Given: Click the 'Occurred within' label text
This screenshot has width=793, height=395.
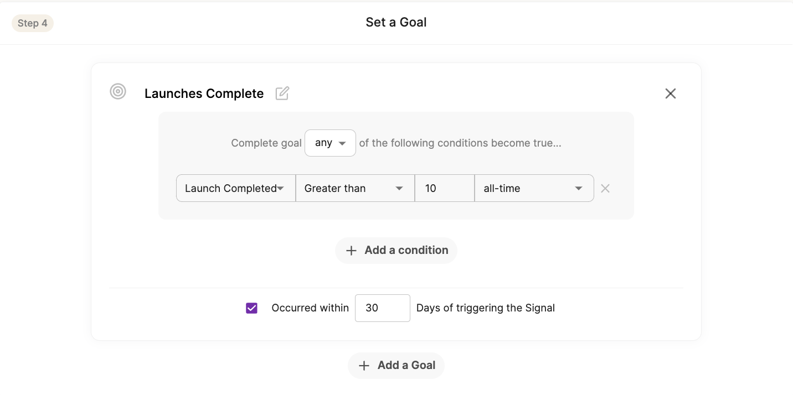Looking at the screenshot, I should 310,308.
